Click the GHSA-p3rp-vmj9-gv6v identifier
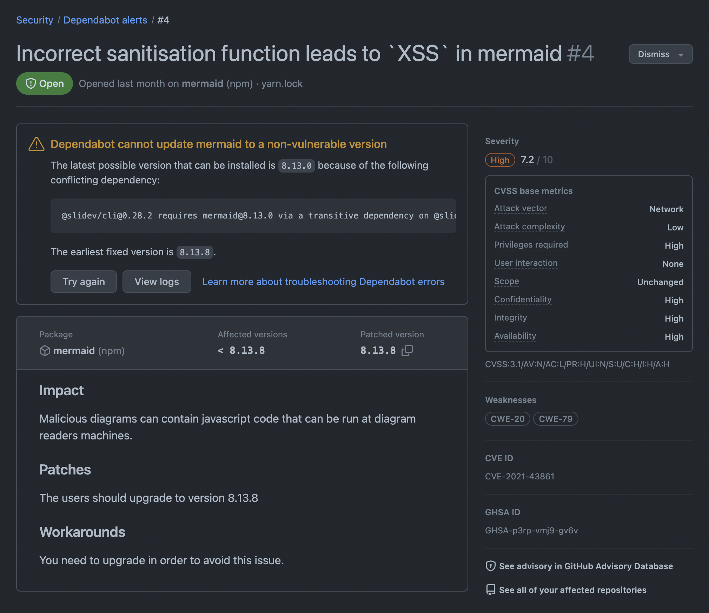The height and width of the screenshot is (613, 709). (531, 530)
